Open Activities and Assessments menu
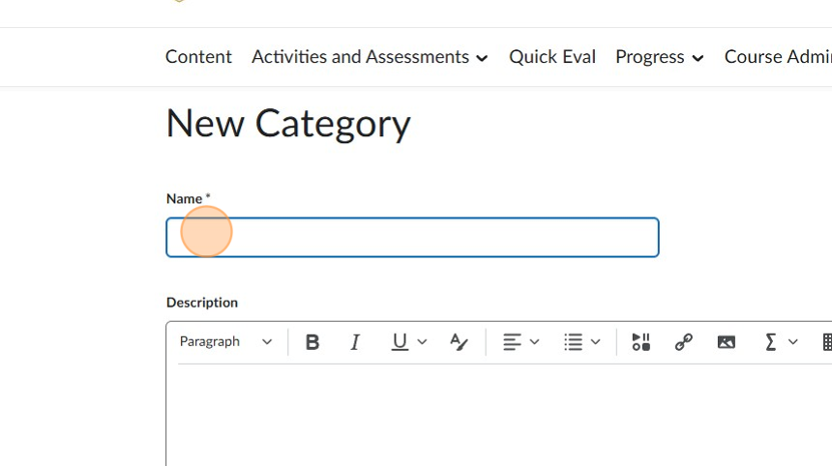Image resolution: width=832 pixels, height=466 pixels. tap(370, 57)
